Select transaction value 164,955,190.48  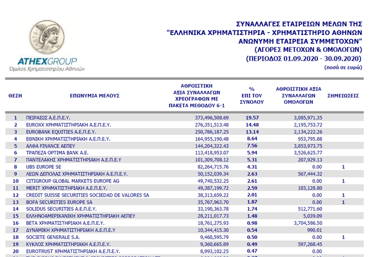point(212,139)
